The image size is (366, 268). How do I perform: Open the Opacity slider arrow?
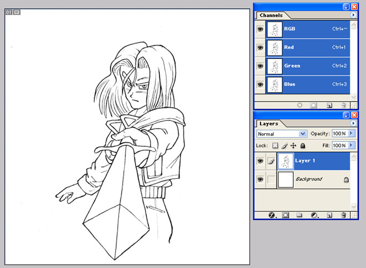(351, 134)
